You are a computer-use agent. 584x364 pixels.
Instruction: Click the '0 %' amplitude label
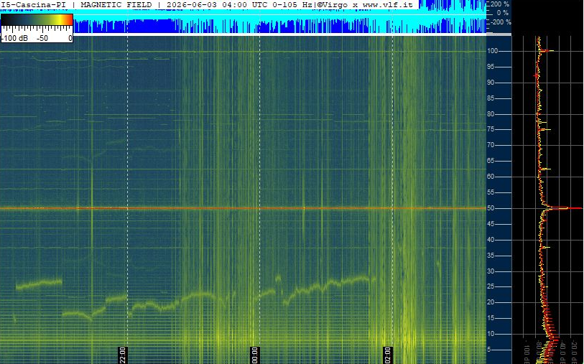coord(502,13)
